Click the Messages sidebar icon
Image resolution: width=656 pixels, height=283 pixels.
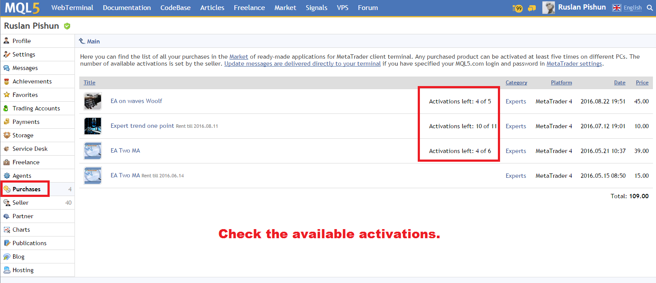point(7,68)
